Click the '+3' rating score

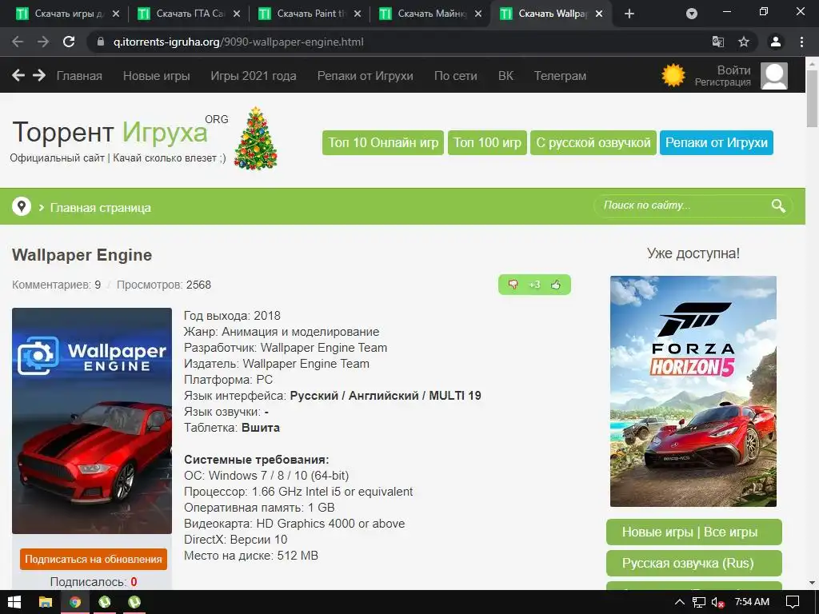(x=534, y=285)
